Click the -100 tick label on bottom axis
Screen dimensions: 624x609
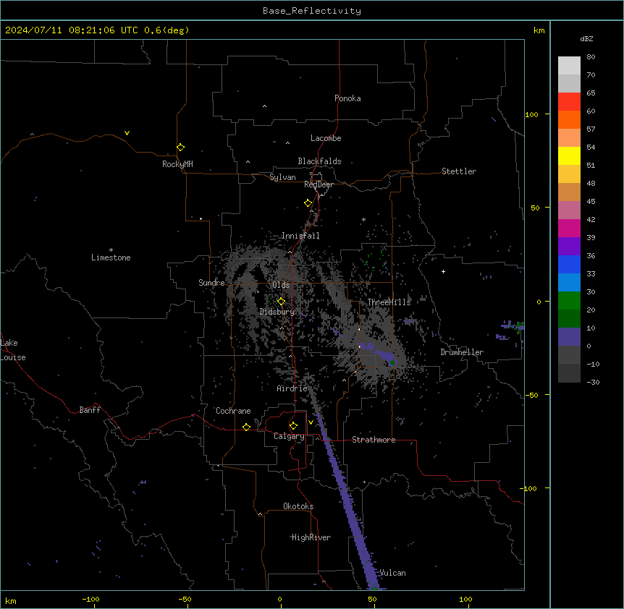(90, 599)
